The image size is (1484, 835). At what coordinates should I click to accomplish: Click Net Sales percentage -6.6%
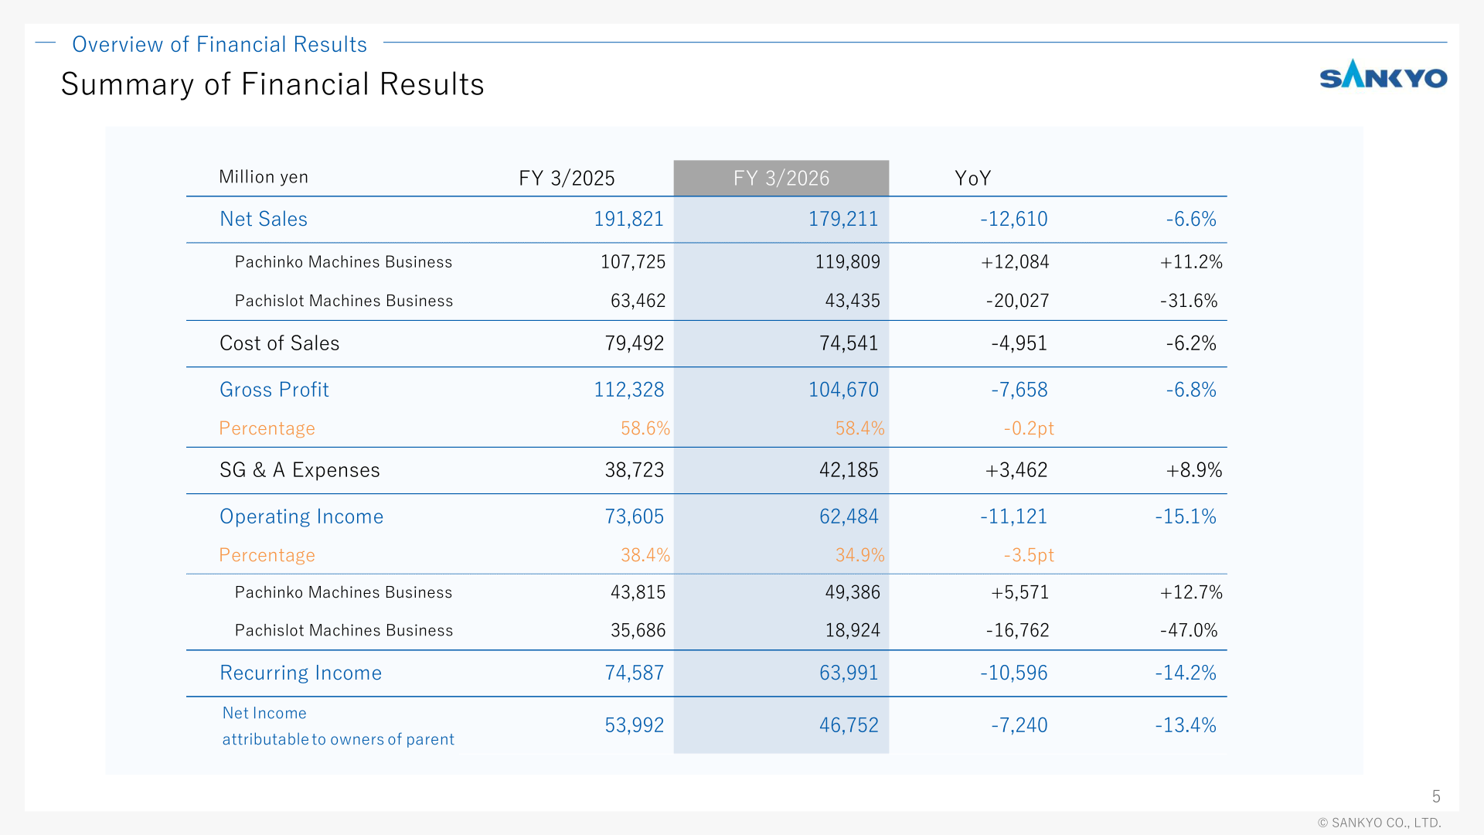(x=1191, y=219)
